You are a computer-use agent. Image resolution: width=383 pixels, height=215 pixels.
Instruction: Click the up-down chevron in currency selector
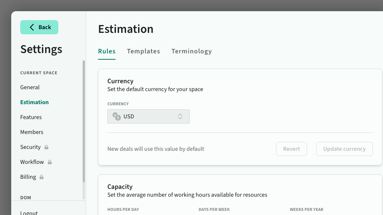click(x=180, y=116)
